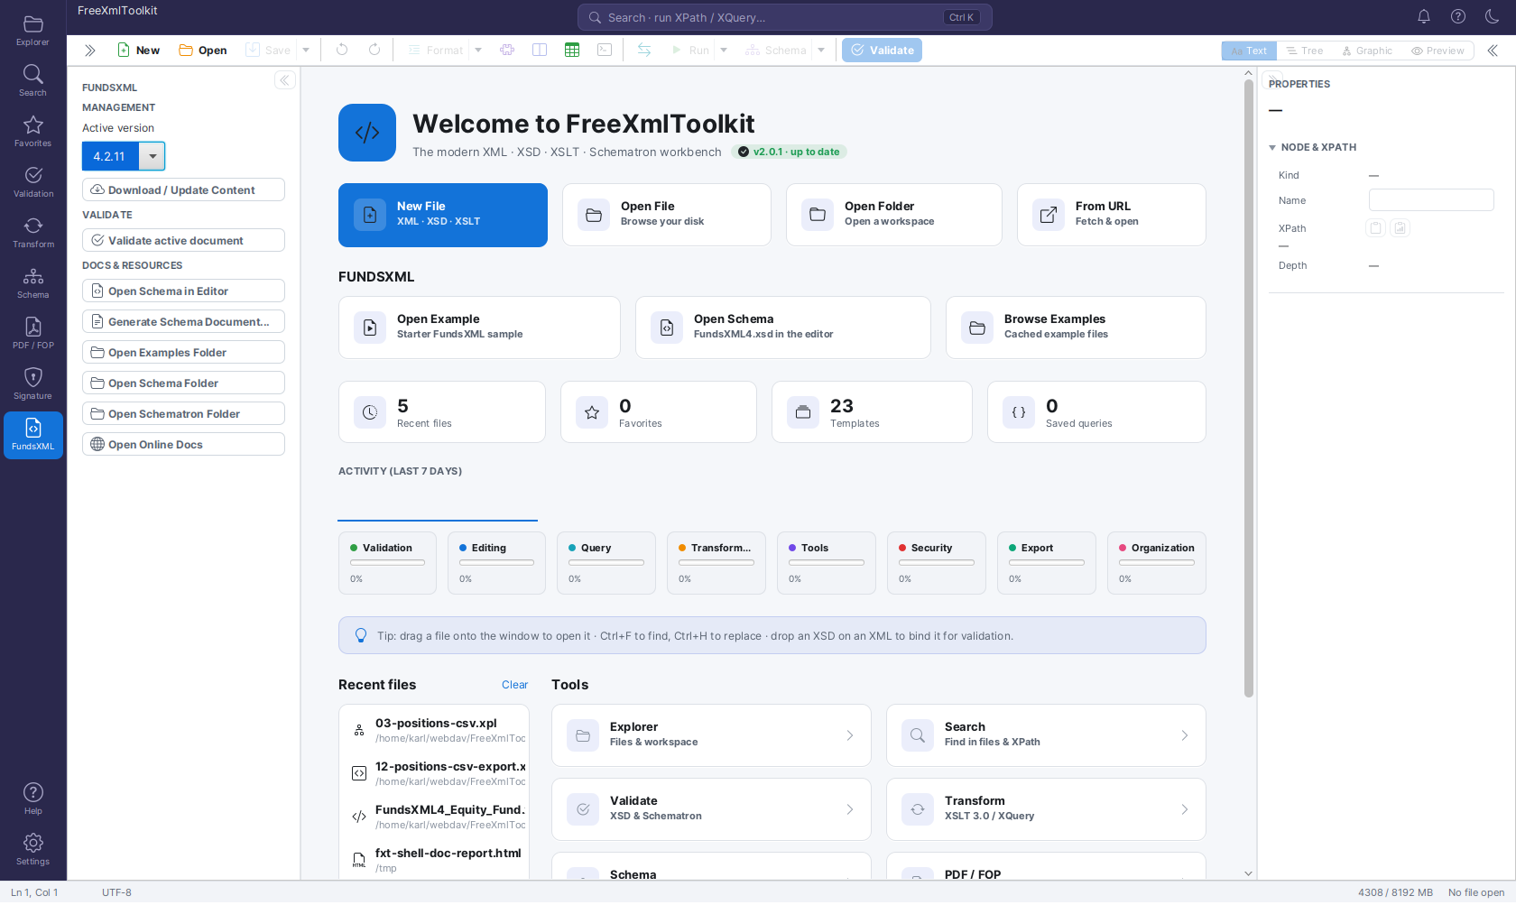Switch to Preview view tab
The image size is (1516, 905).
click(1437, 51)
